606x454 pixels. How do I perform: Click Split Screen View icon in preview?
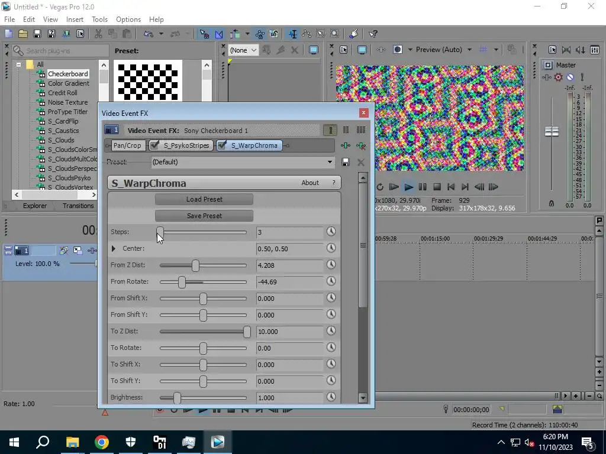tap(398, 50)
